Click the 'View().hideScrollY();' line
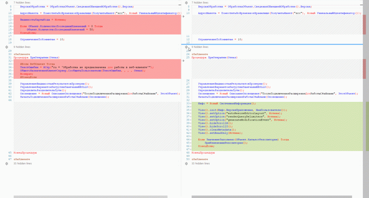 click(215, 126)
